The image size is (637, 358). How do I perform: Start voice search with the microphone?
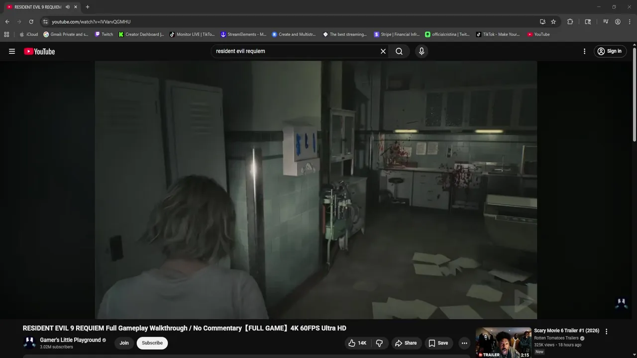[422, 51]
